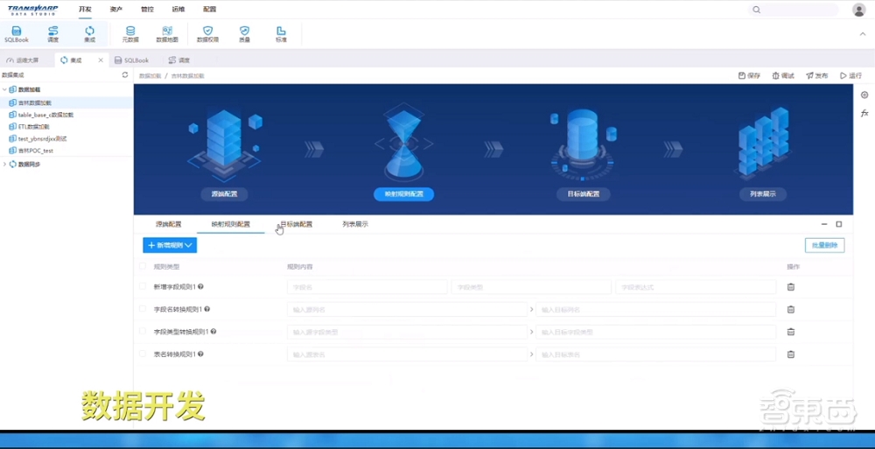Open the 新增规则 dropdown button
The image size is (875, 449).
(x=170, y=245)
